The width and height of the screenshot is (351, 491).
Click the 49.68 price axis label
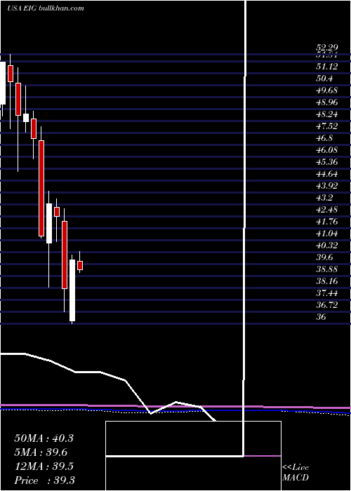point(327,90)
